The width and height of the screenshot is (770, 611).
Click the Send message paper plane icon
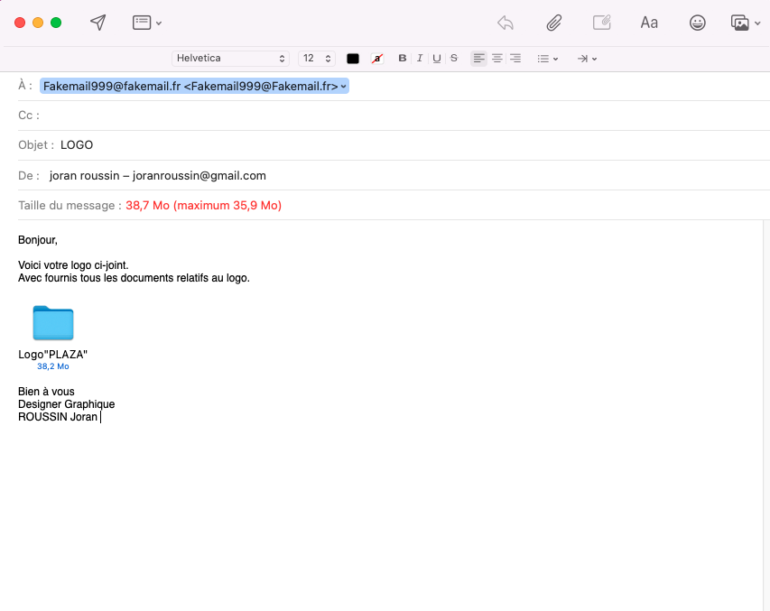point(97,23)
